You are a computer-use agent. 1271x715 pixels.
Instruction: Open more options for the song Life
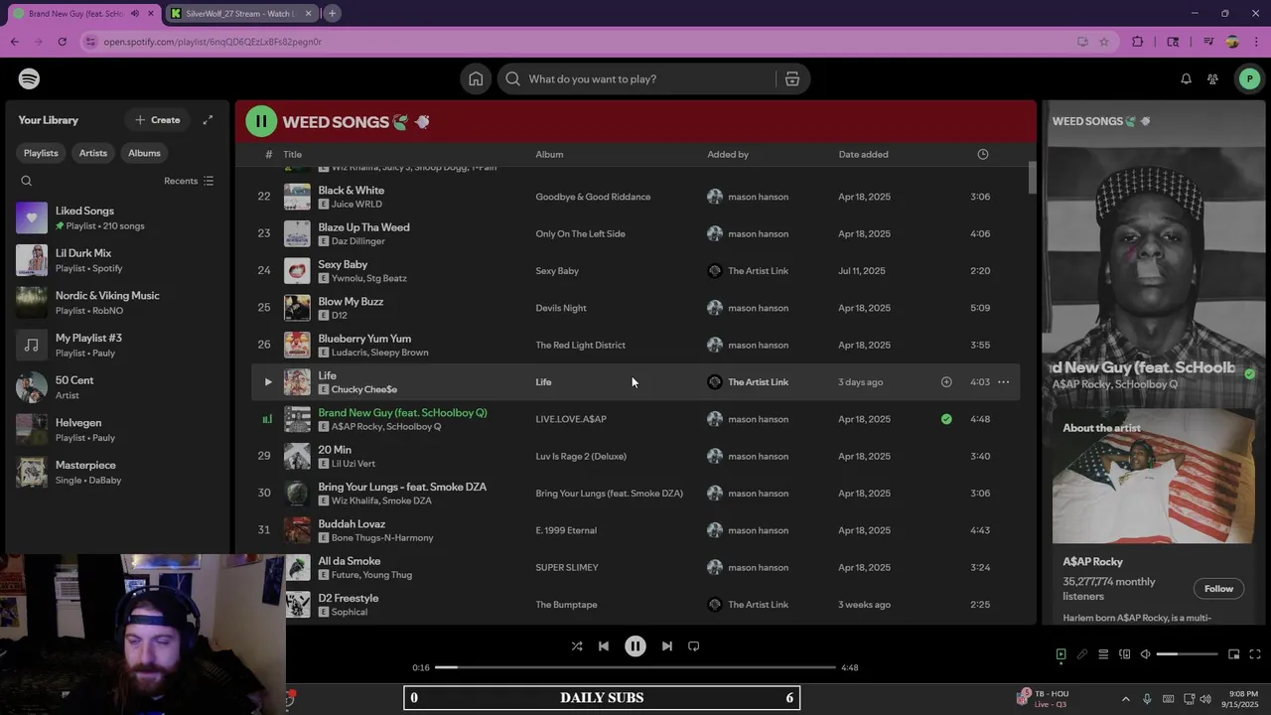click(x=1004, y=382)
